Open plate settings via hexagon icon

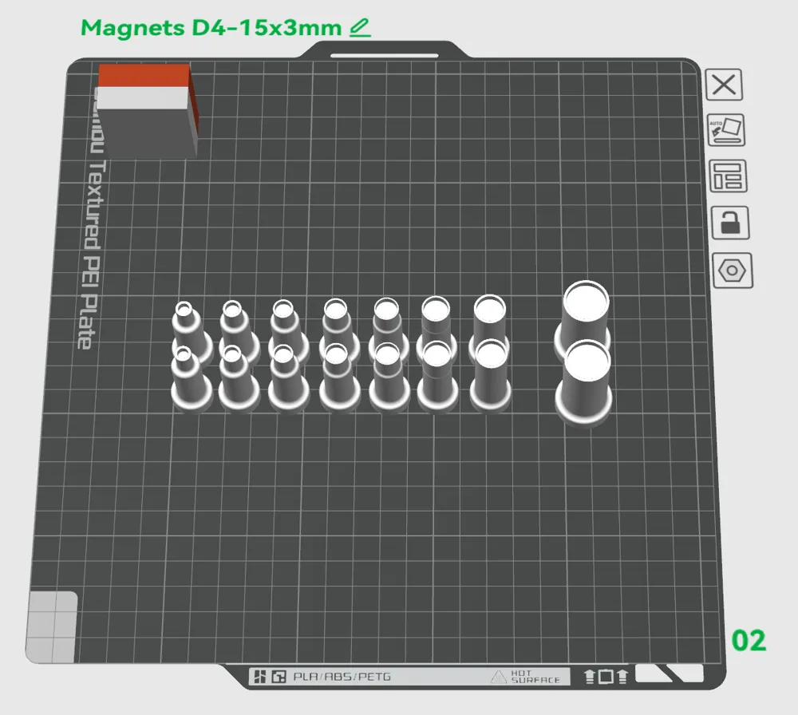coord(732,271)
